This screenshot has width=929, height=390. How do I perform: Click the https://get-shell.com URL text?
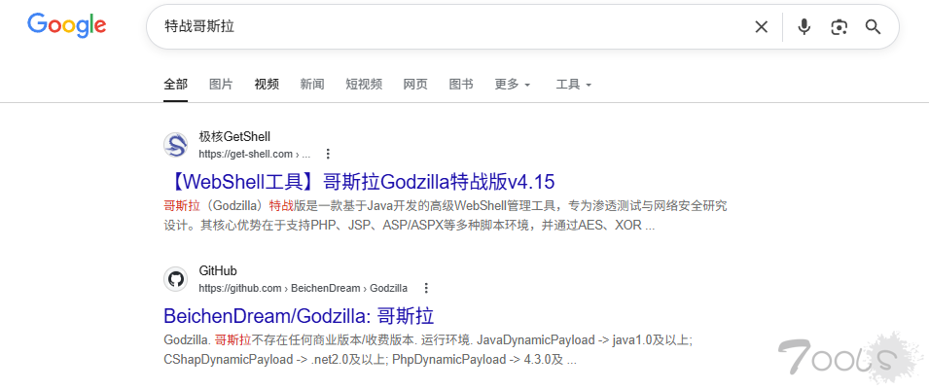pos(255,154)
